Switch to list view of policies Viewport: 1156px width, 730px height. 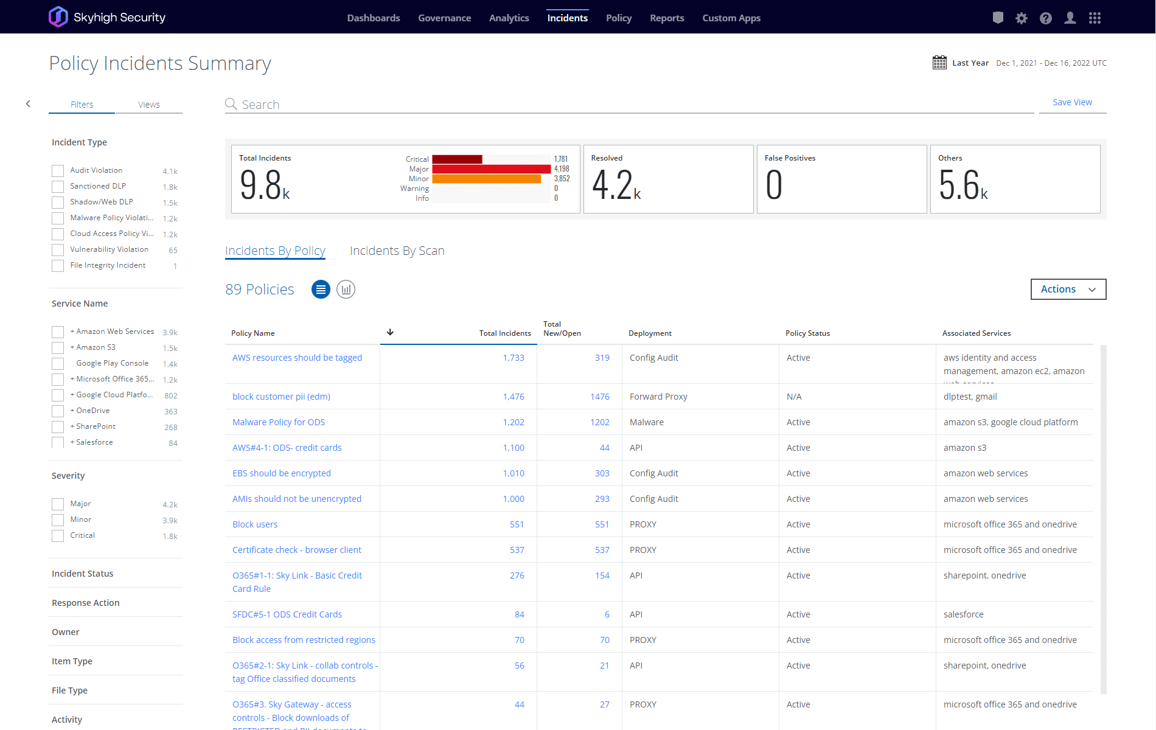321,290
